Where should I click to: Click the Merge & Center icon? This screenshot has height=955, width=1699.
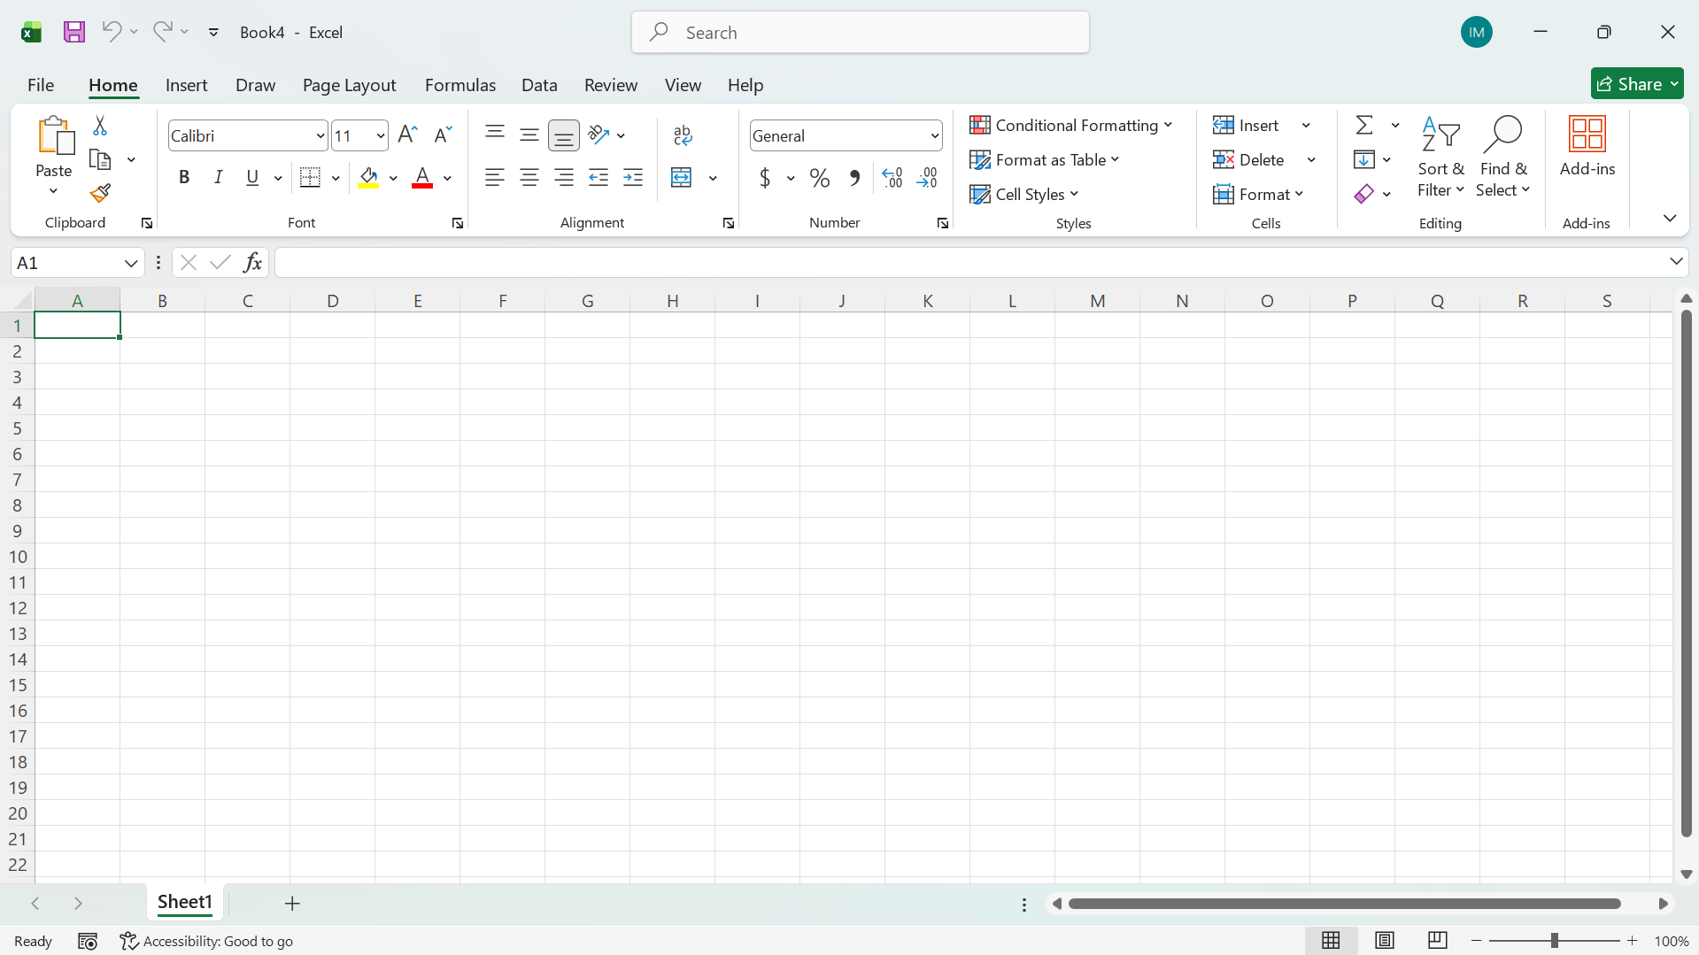pyautogui.click(x=681, y=177)
